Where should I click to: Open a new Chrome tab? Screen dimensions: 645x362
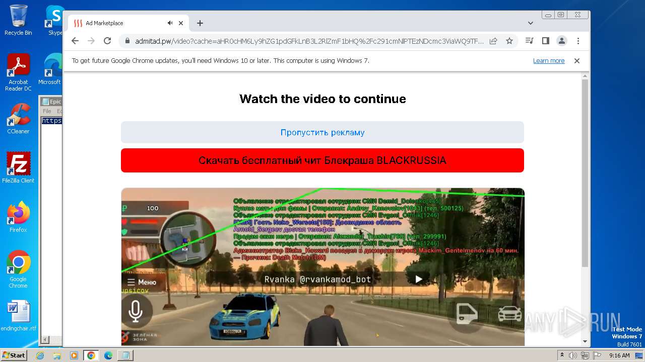click(200, 23)
